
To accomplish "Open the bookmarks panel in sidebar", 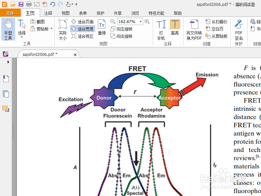I will click(6, 79).
